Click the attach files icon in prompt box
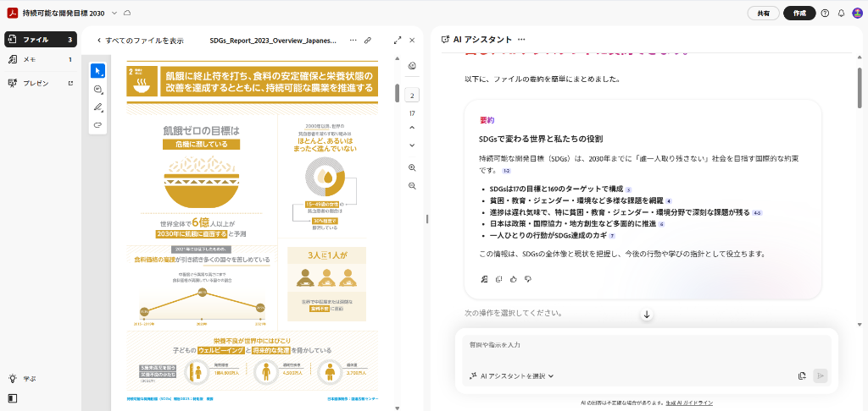The image size is (868, 411). click(x=802, y=376)
